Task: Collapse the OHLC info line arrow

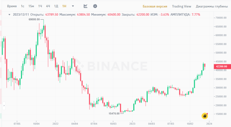Action: click(x=9, y=14)
